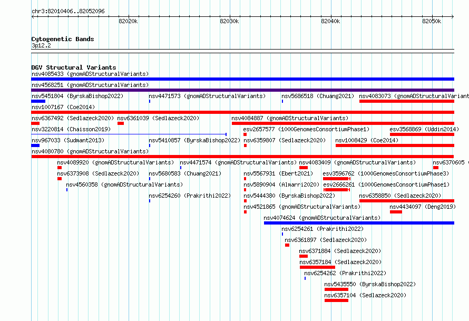Screen dimensions: 469x321
Task: Open nsv4080780 gnomAD variant label
Action: tap(90, 151)
